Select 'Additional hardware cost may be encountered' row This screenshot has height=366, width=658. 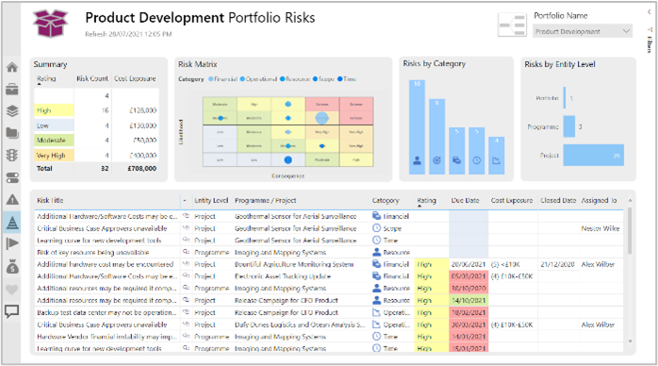[329, 264]
